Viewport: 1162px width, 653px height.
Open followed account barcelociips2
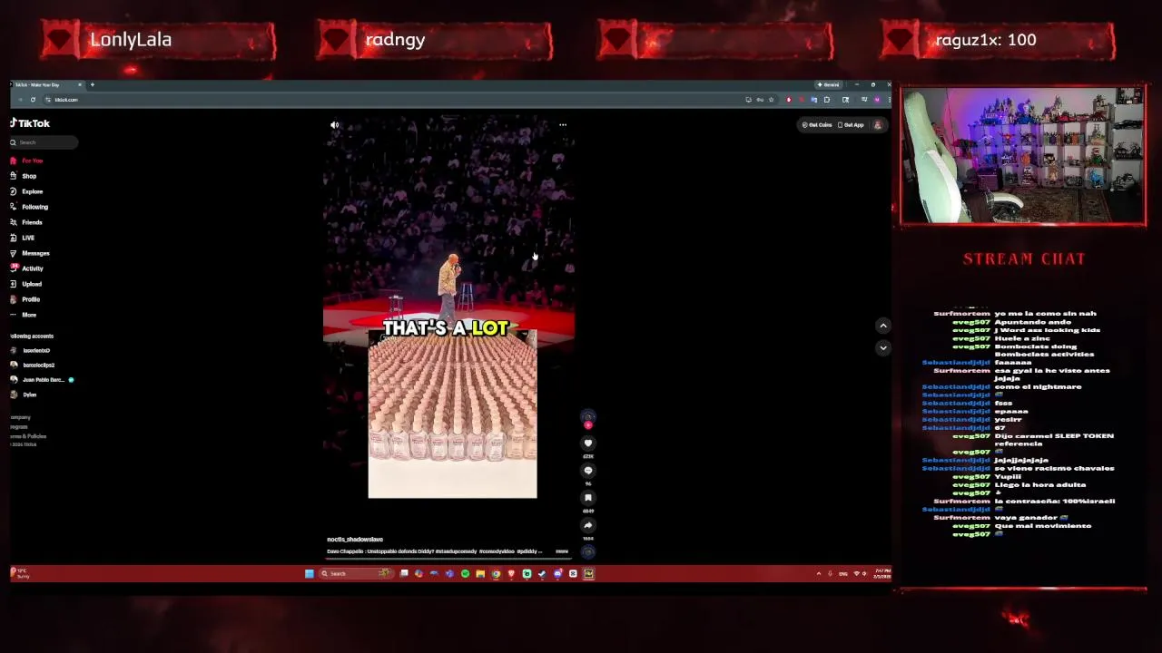click(33, 365)
